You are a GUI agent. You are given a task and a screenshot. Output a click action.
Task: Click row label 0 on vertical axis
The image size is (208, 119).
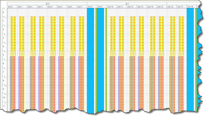[x=4, y=12]
